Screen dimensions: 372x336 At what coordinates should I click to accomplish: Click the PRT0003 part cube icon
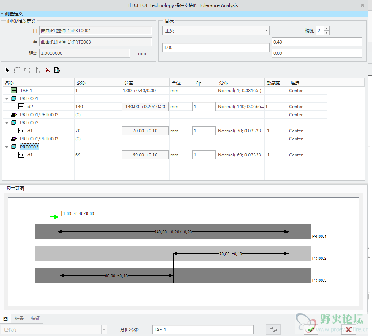pos(14,147)
